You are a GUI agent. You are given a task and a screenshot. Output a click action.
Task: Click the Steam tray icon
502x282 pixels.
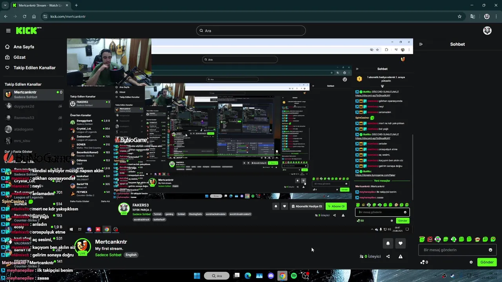452,276
